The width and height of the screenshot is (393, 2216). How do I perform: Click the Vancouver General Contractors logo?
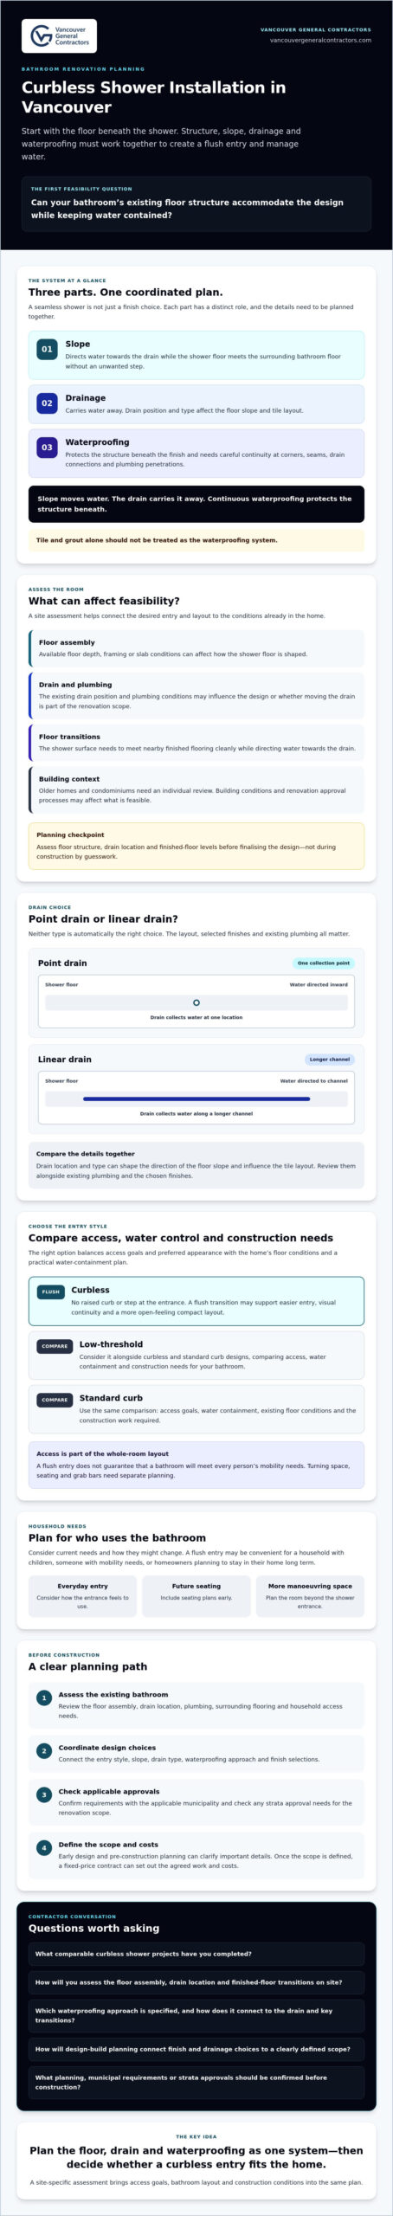coord(59,35)
